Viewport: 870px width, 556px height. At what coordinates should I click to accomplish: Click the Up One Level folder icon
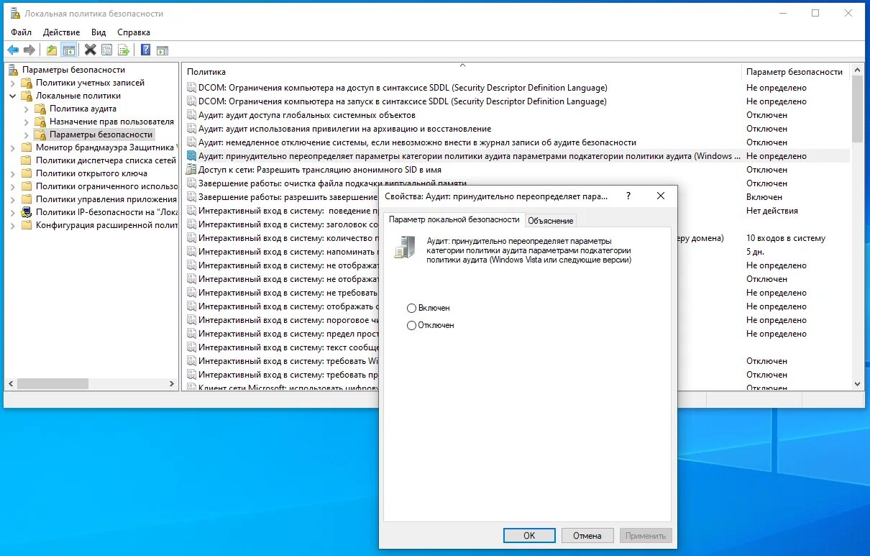coord(52,50)
